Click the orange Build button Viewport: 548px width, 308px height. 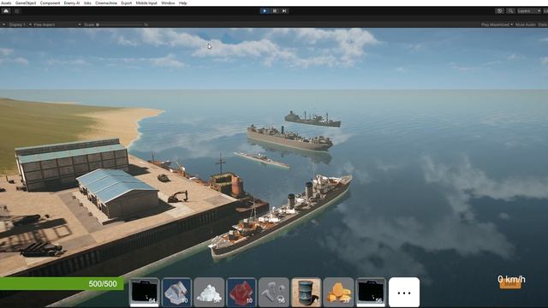pos(510,284)
